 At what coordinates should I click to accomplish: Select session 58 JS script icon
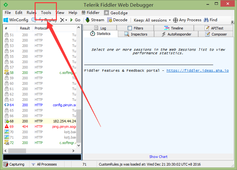(x=7, y=73)
